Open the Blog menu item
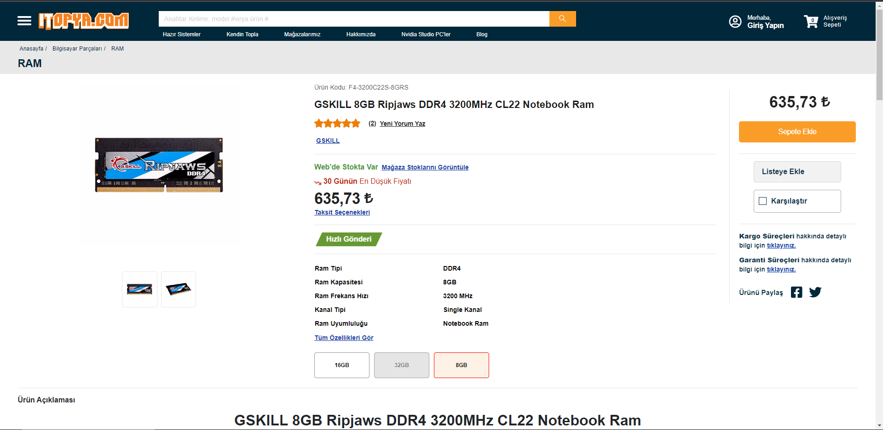Screen dimensions: 883x430 [482, 34]
